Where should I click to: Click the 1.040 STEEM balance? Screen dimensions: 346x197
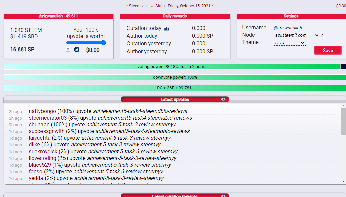[26, 30]
